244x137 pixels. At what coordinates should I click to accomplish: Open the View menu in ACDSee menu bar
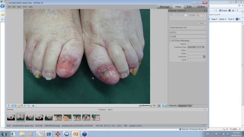[x=19, y=7]
